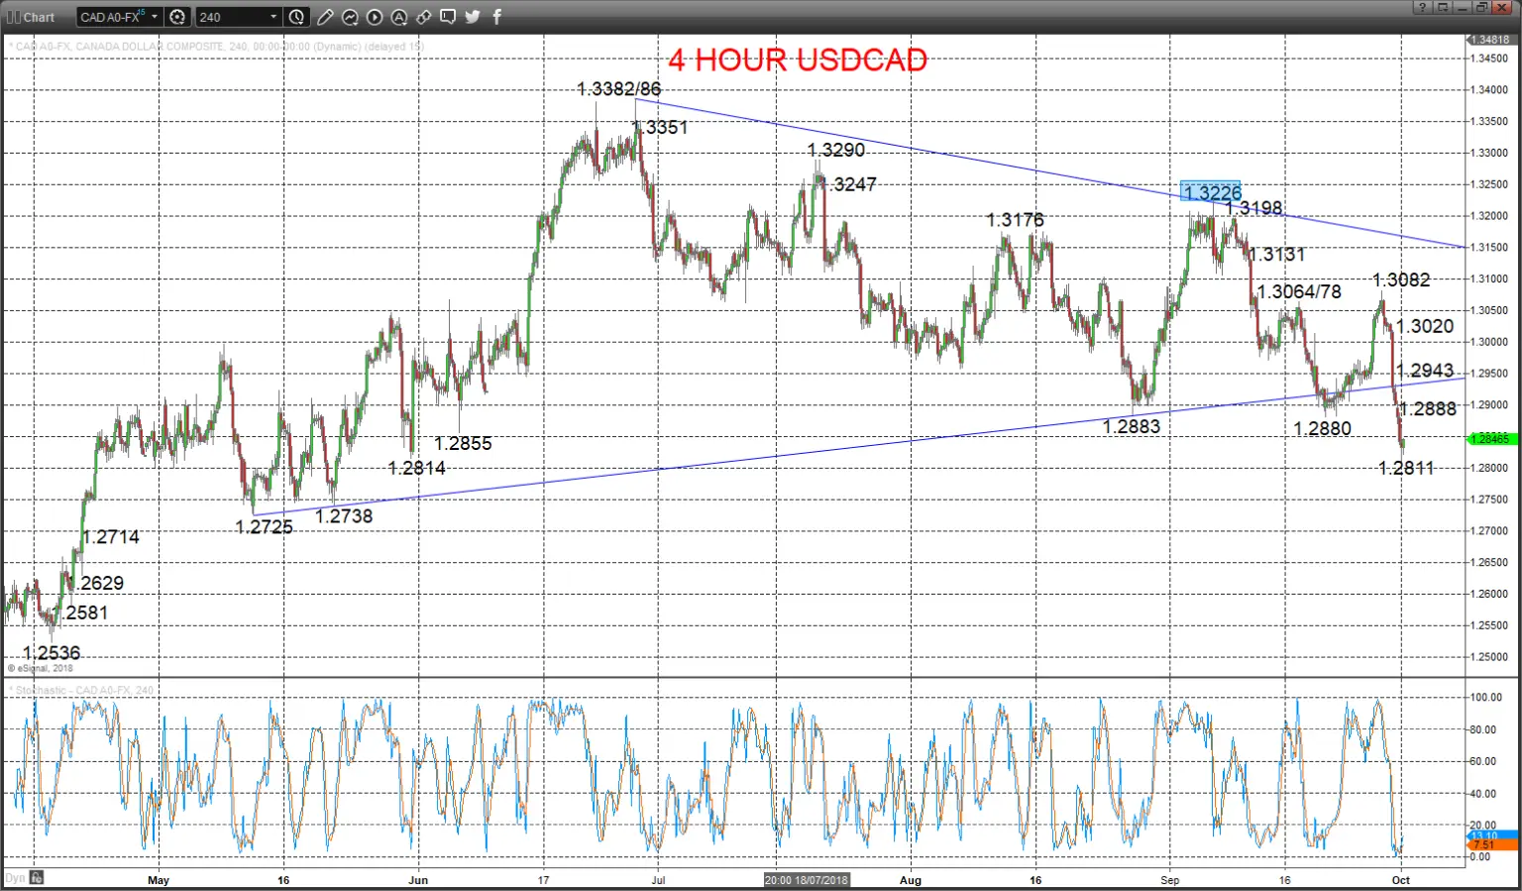
Task: Click the help question mark button
Action: [1423, 7]
